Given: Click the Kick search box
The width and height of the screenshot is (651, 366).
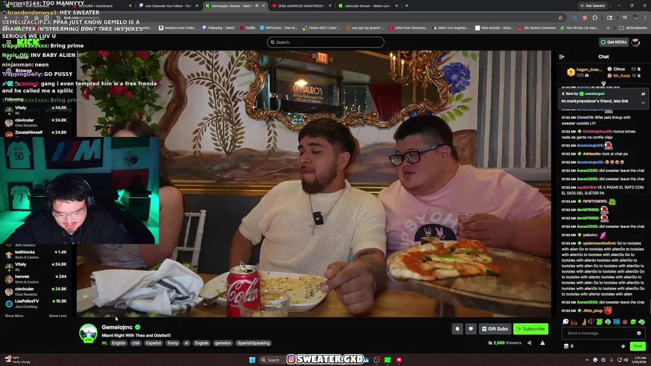Looking at the screenshot, I should click(325, 42).
